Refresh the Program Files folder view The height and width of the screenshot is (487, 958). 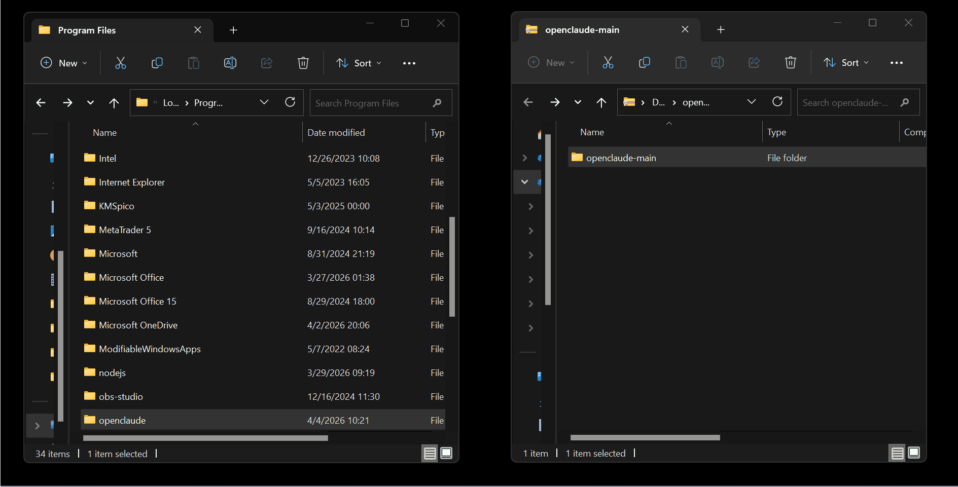[x=290, y=102]
